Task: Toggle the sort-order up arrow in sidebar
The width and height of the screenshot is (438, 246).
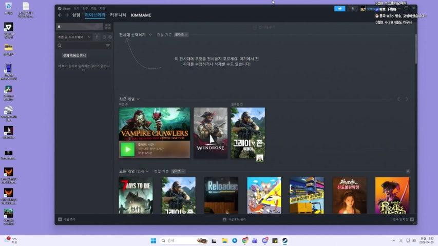Action: click(97, 37)
